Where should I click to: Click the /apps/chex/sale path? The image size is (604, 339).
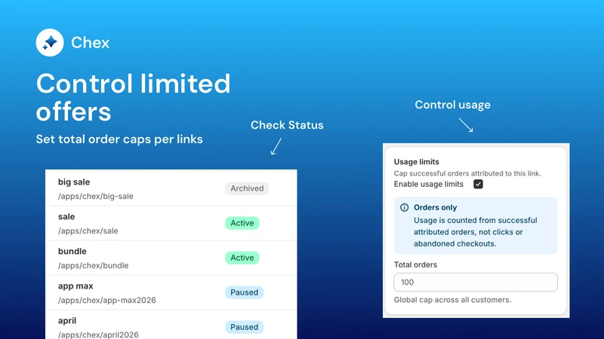(x=88, y=231)
